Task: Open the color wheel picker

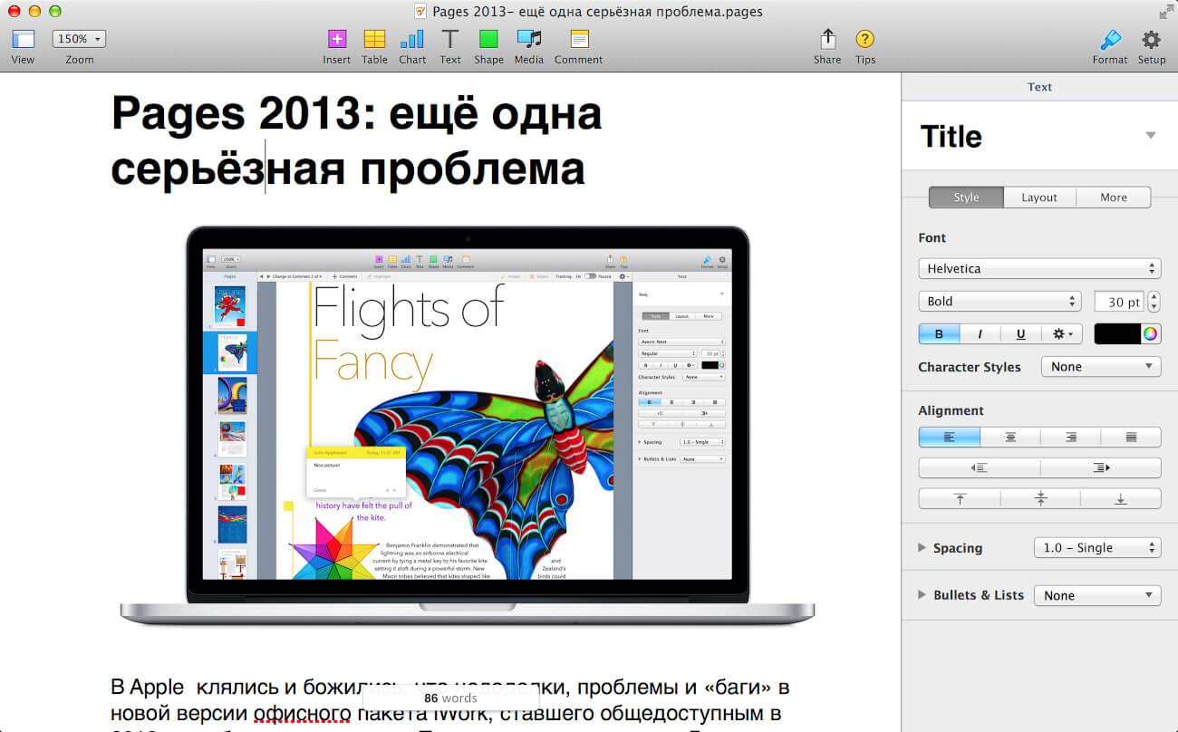Action: point(1150,334)
